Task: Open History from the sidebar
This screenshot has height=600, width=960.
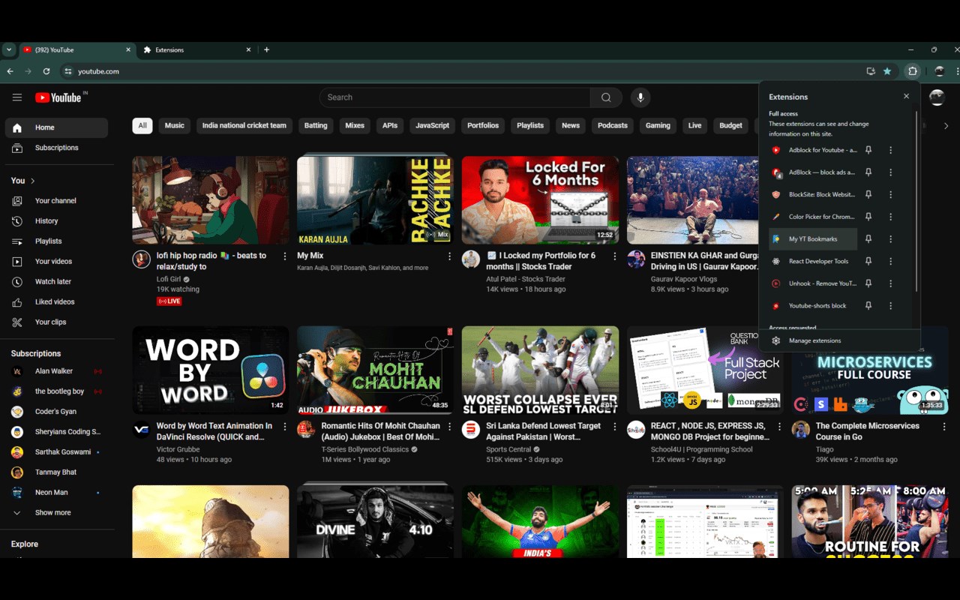Action: coord(56,221)
